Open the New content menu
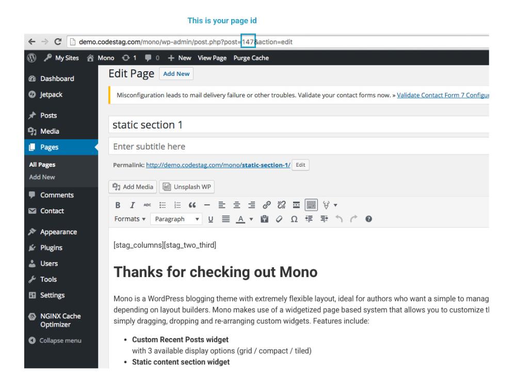 (180, 58)
